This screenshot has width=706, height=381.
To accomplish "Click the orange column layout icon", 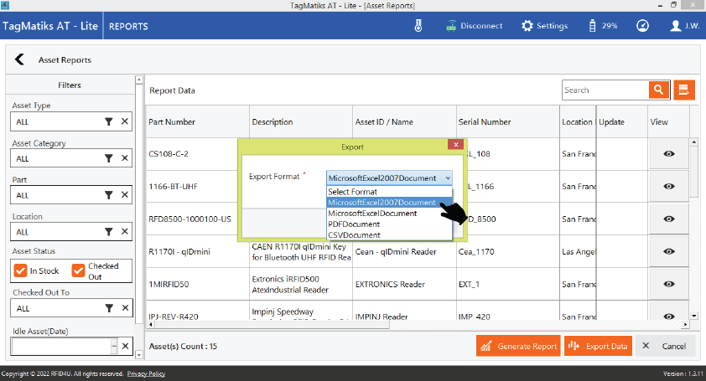I will [x=684, y=90].
